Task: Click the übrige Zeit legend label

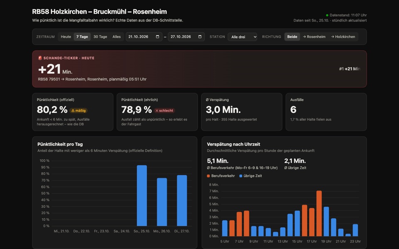Action: pos(253,176)
